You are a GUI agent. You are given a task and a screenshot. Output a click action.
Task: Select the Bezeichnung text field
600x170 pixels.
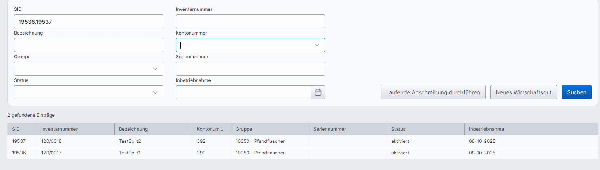point(88,45)
